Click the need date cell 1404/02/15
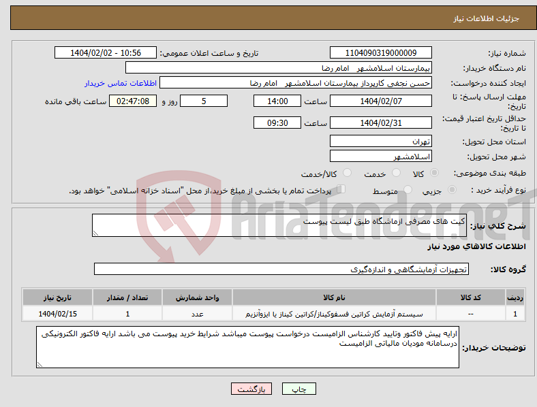Viewport: 537px width, 407px height. (x=57, y=314)
